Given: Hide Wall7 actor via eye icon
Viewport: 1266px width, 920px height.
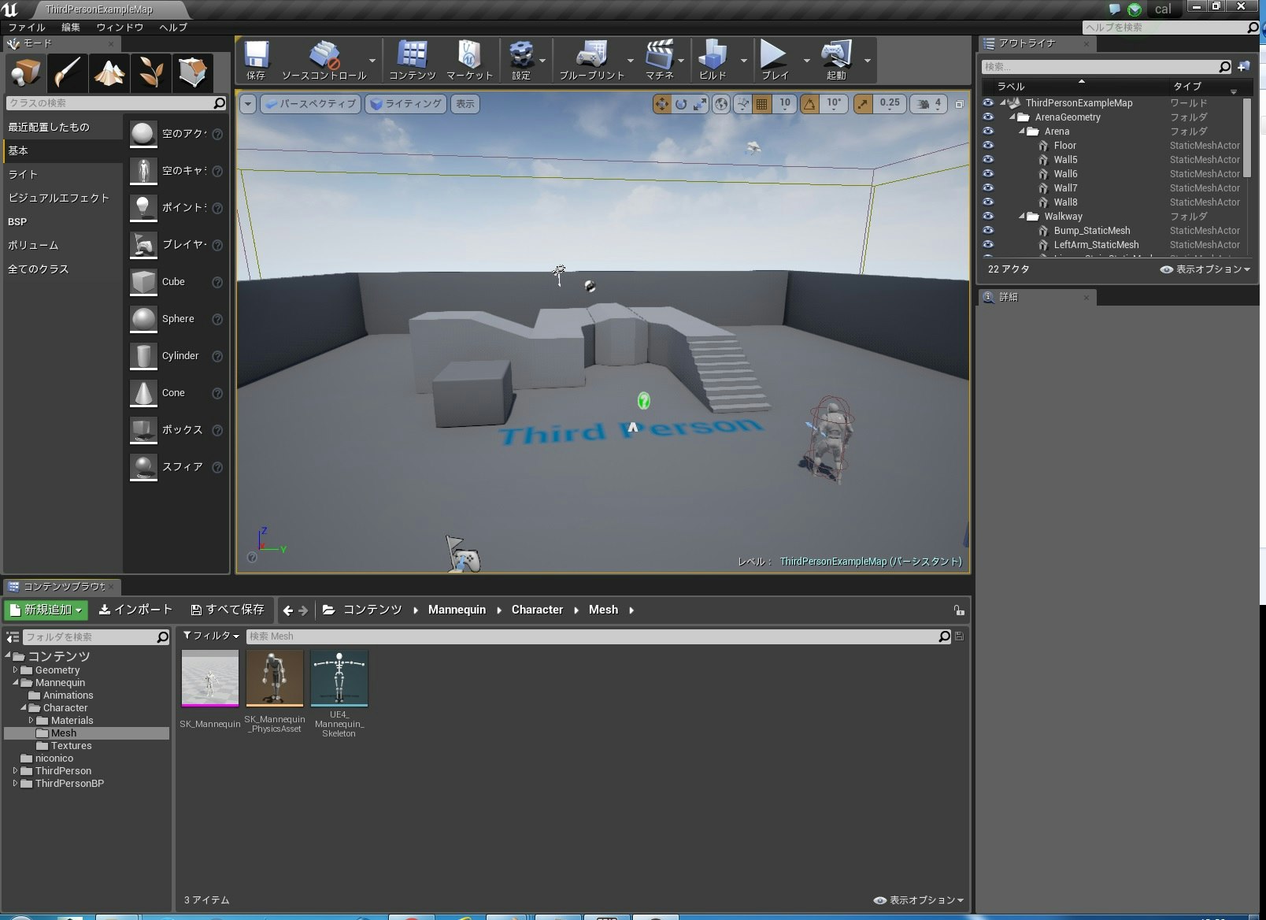Looking at the screenshot, I should 988,188.
